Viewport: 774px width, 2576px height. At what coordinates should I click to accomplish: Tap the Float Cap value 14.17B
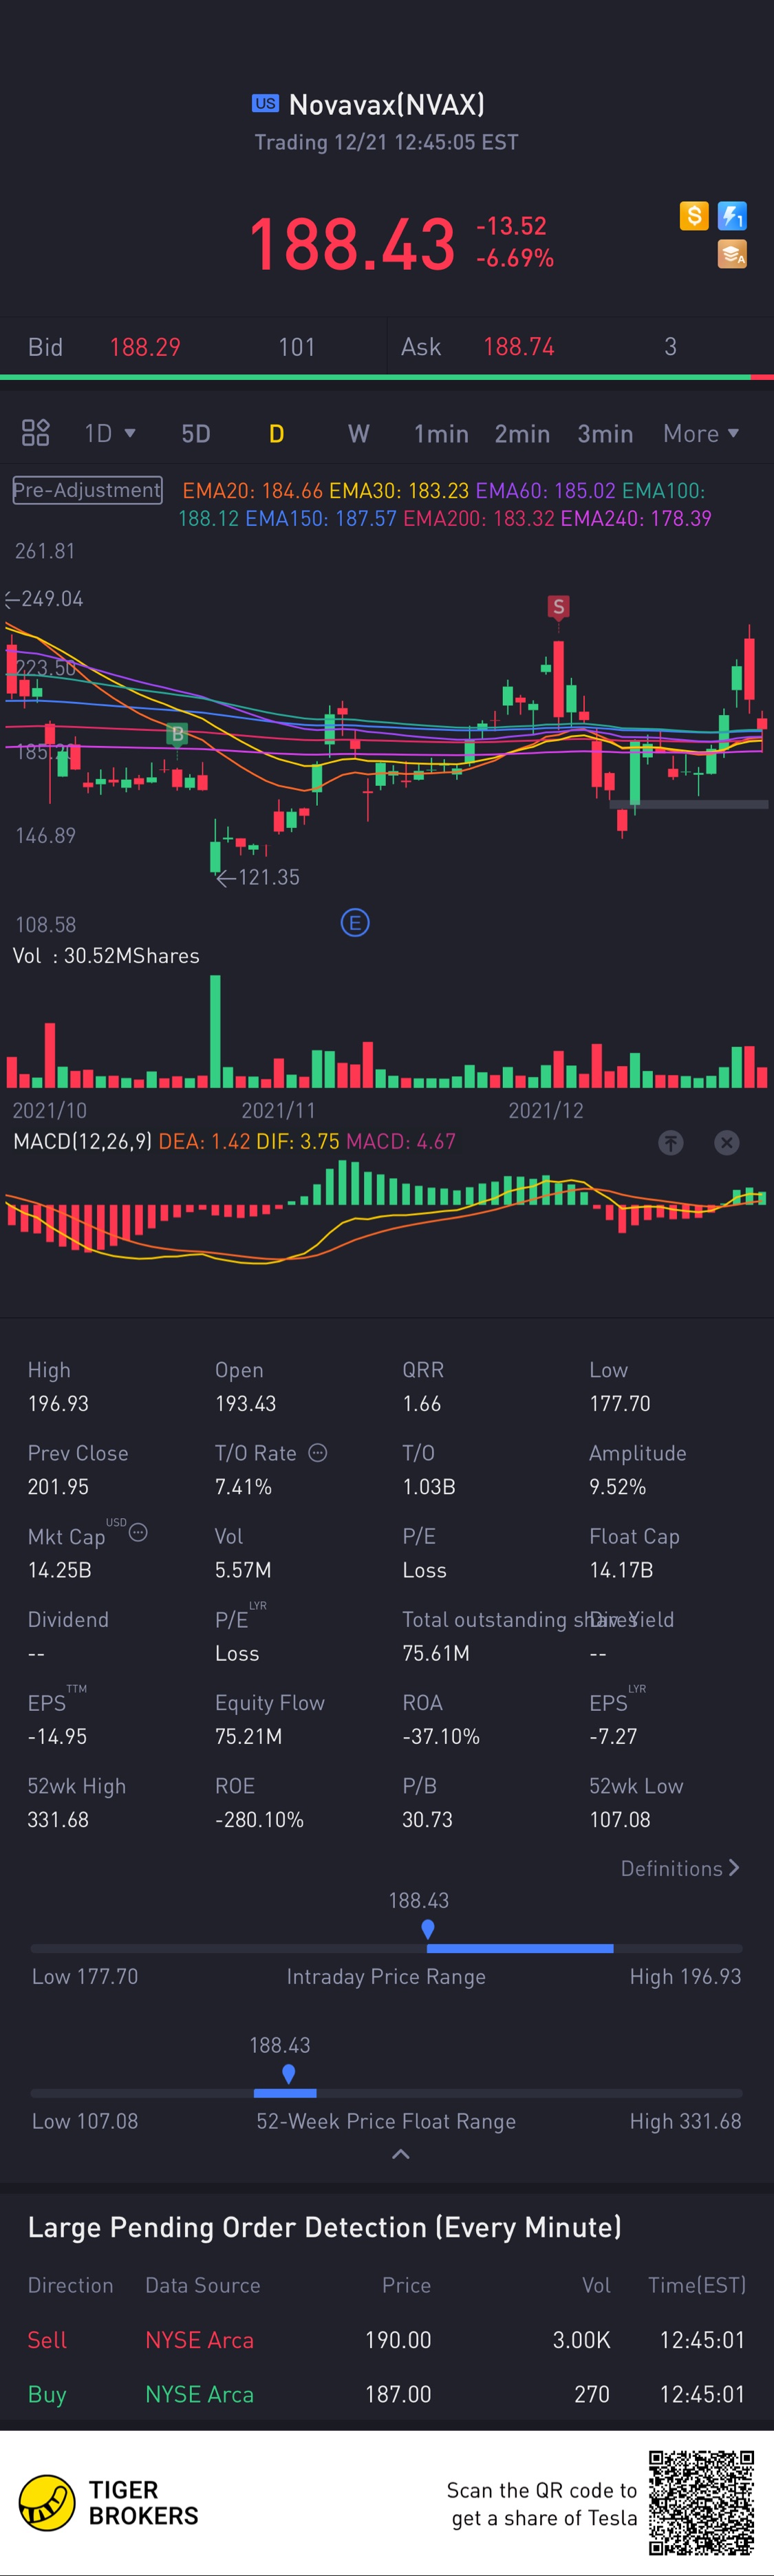(x=621, y=1570)
